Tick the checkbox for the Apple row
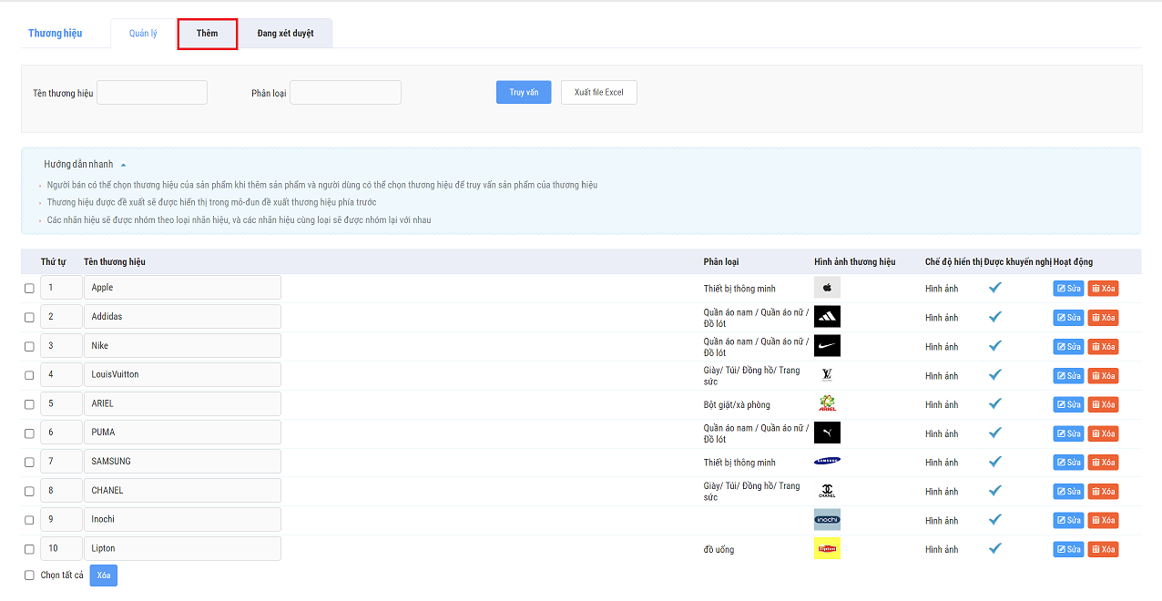 (29, 289)
